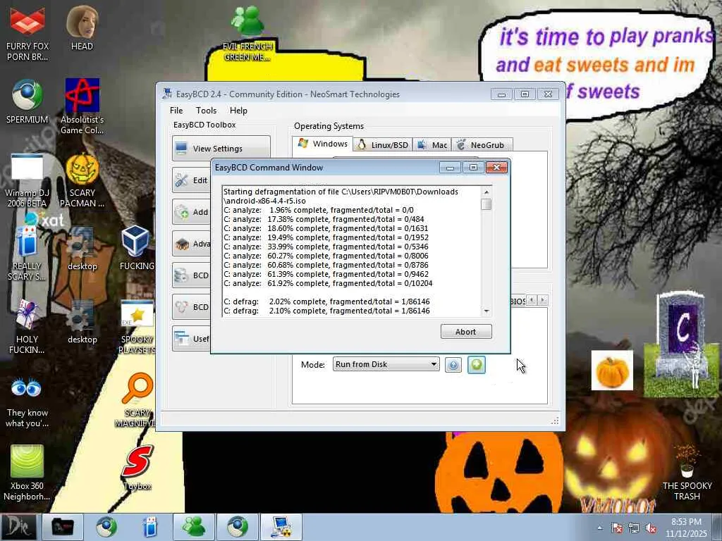The image size is (722, 541).
Task: Click the folder icon in the taskbar
Action: click(x=63, y=527)
